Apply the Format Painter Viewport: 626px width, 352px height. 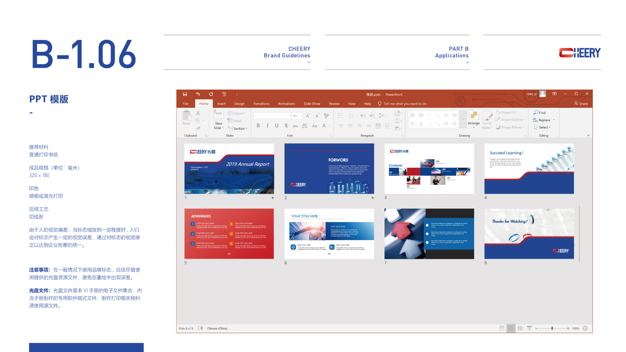pos(198,128)
